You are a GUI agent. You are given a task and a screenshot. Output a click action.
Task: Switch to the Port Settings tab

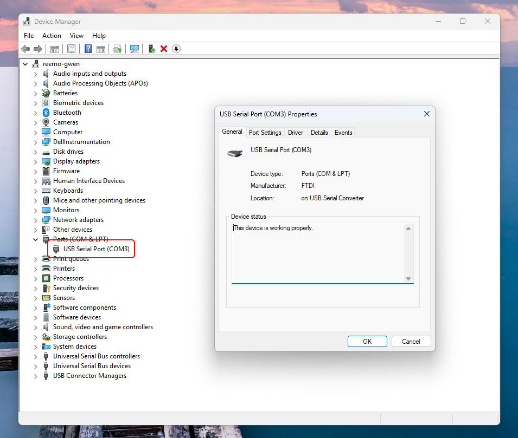pos(265,133)
